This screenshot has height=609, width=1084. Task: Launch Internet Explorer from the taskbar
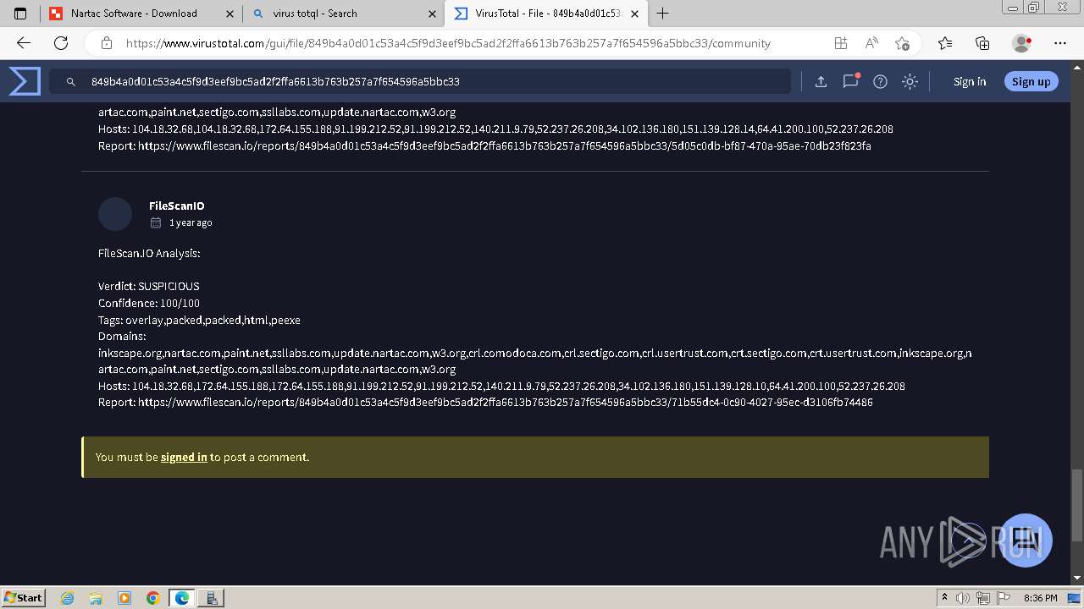67,598
